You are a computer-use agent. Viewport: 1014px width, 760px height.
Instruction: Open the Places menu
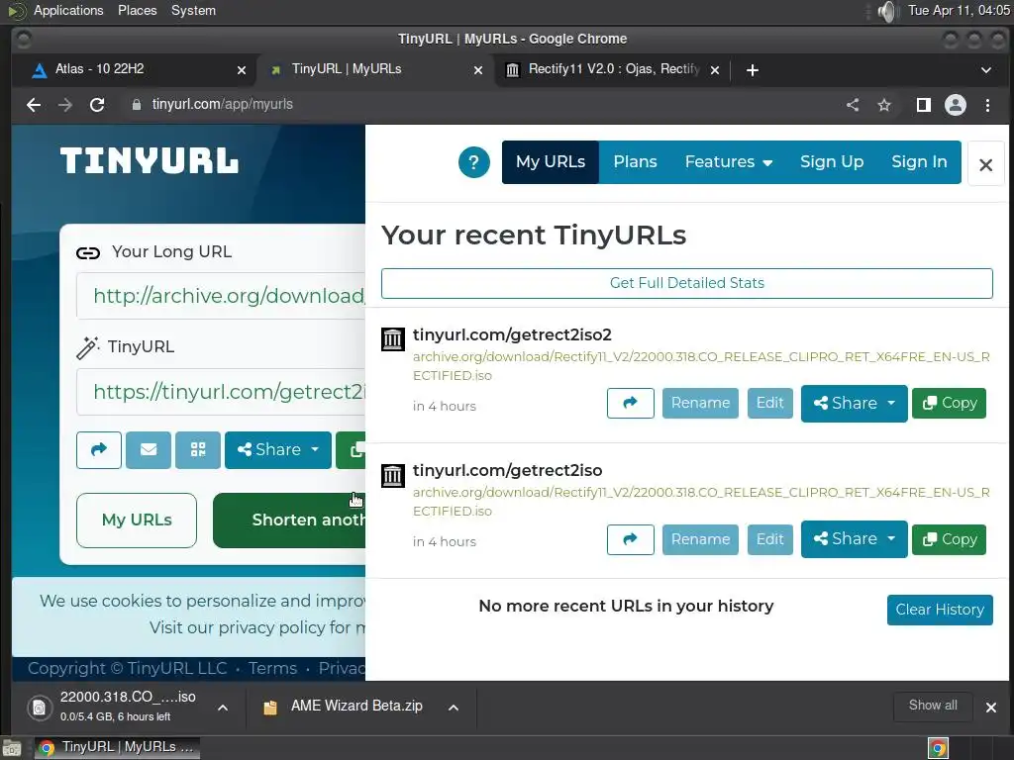pos(137,11)
